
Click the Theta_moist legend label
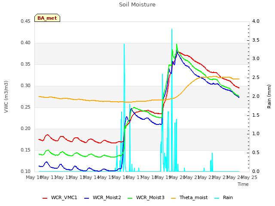click(x=193, y=197)
